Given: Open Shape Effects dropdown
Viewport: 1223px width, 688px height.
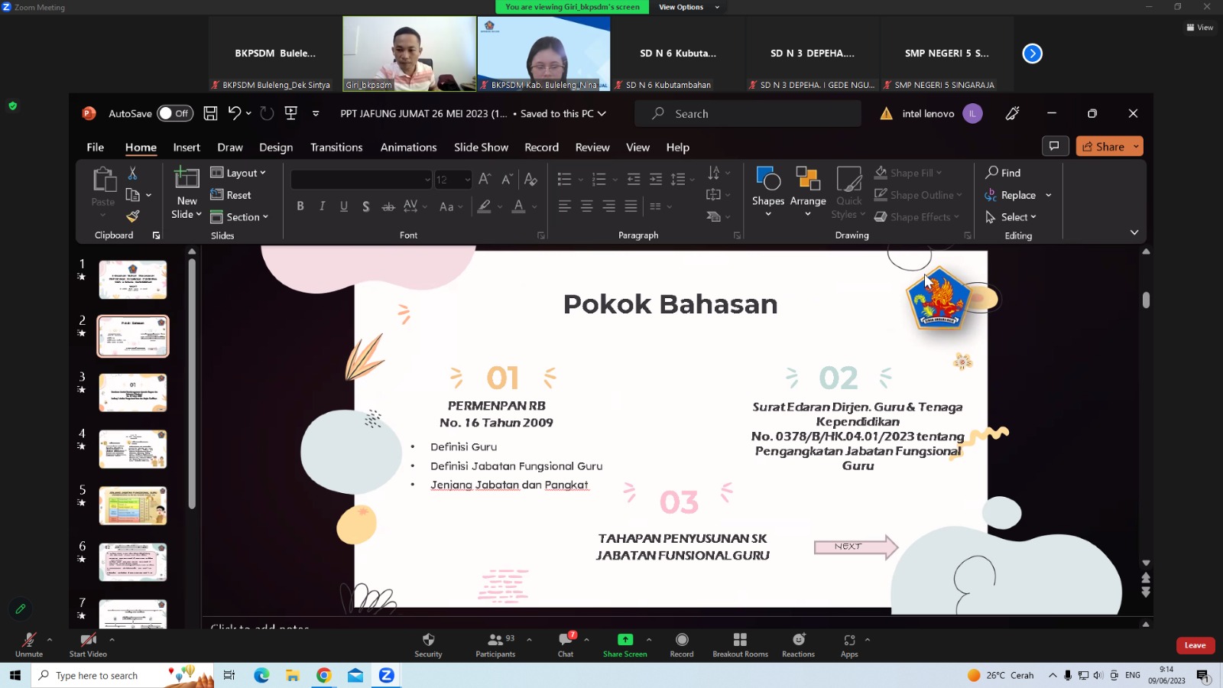Looking at the screenshot, I should [916, 217].
